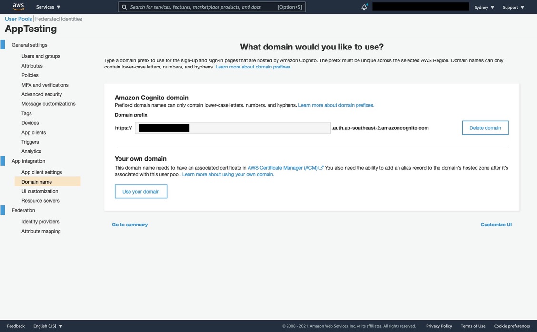Select Tags in sidebar
Viewport: 537px width, 332px height.
point(26,113)
